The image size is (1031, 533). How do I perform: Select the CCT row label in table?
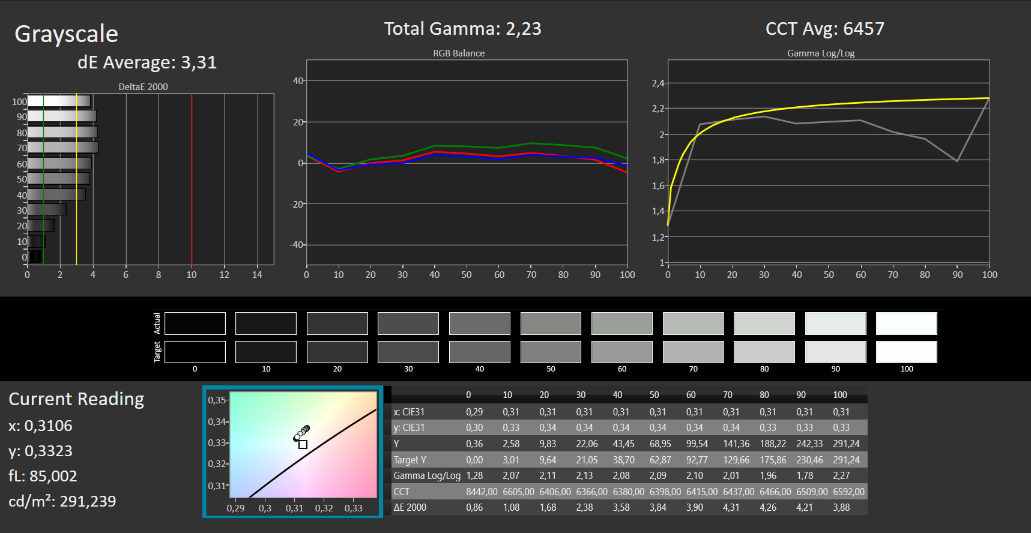pyautogui.click(x=402, y=492)
